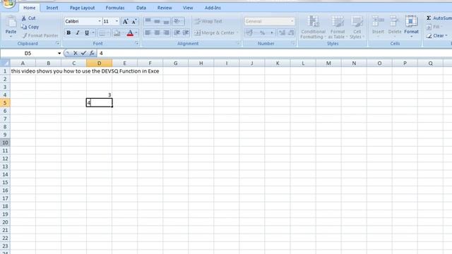The width and height of the screenshot is (452, 254).
Task: Bottom align cell contents
Action: pos(167,21)
